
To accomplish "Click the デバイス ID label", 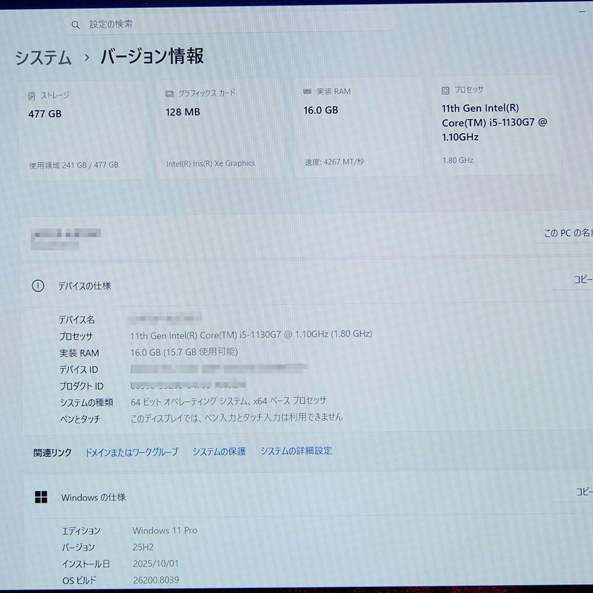I will pyautogui.click(x=79, y=370).
